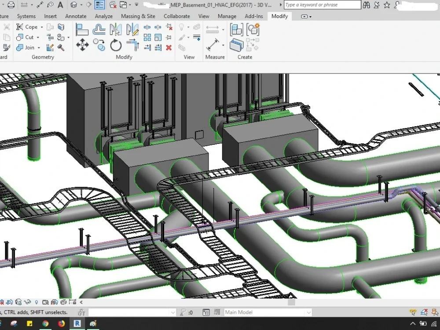Toggle Thin Lines in quick access toolbar

tap(99, 5)
